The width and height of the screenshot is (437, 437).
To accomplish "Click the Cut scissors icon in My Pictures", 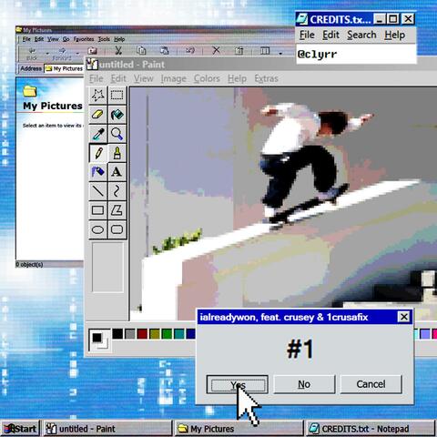I will (x=118, y=50).
